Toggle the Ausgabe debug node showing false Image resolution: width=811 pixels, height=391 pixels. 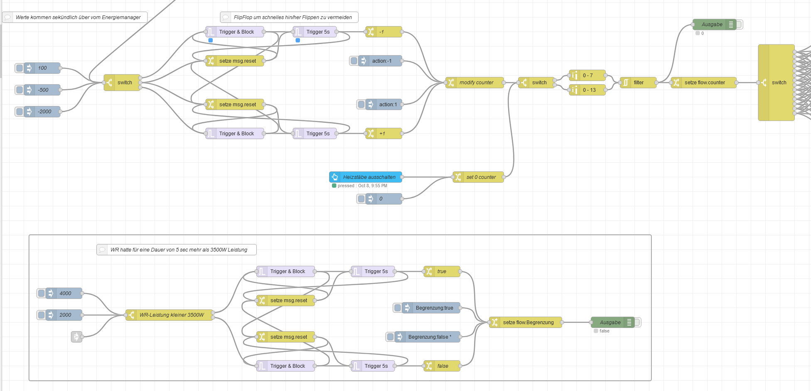coord(638,323)
